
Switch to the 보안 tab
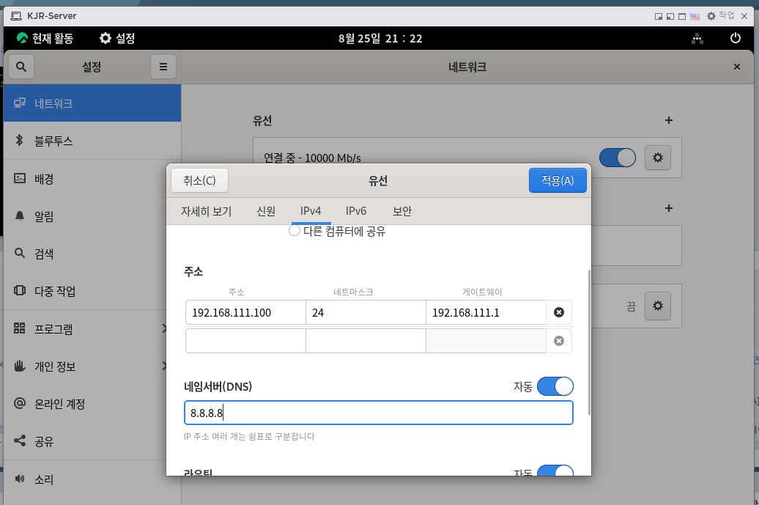pyautogui.click(x=402, y=211)
